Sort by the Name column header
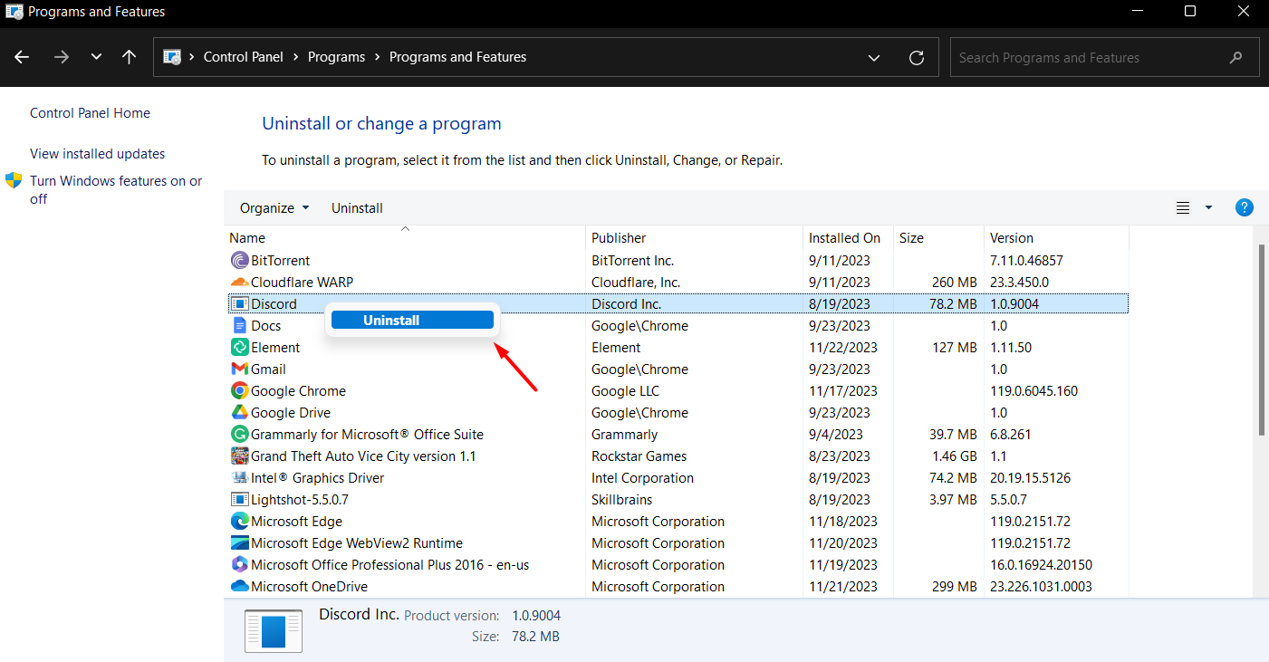 tap(404, 238)
